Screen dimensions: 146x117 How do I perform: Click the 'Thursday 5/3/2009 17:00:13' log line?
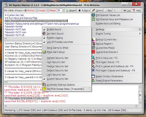27,98
